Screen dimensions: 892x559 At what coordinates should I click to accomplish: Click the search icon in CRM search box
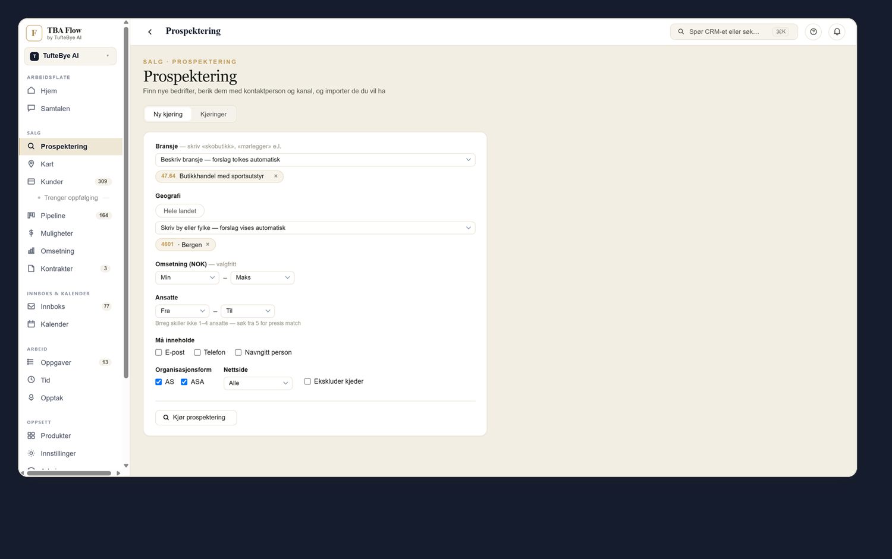click(681, 32)
